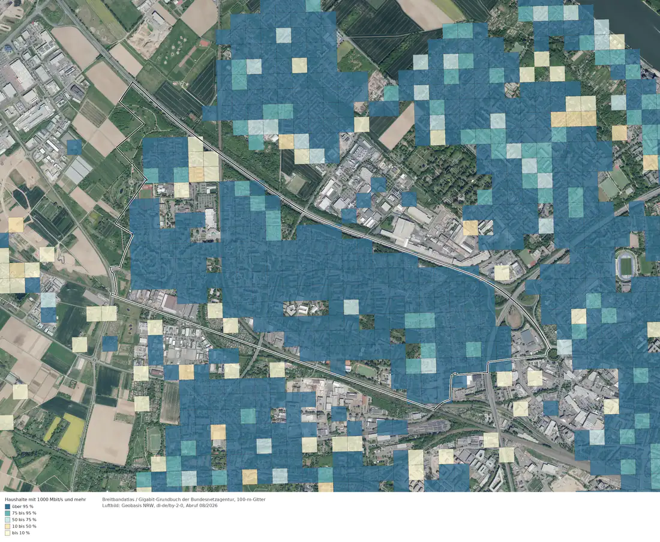Screen dimensions: 660x542
Task: Click the '75 bis 95 %' legend label
Action: click(24, 513)
